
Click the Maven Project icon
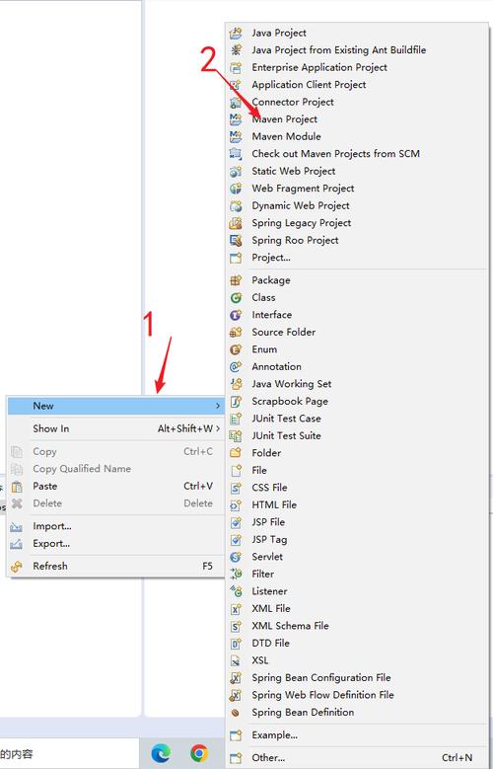click(x=236, y=119)
